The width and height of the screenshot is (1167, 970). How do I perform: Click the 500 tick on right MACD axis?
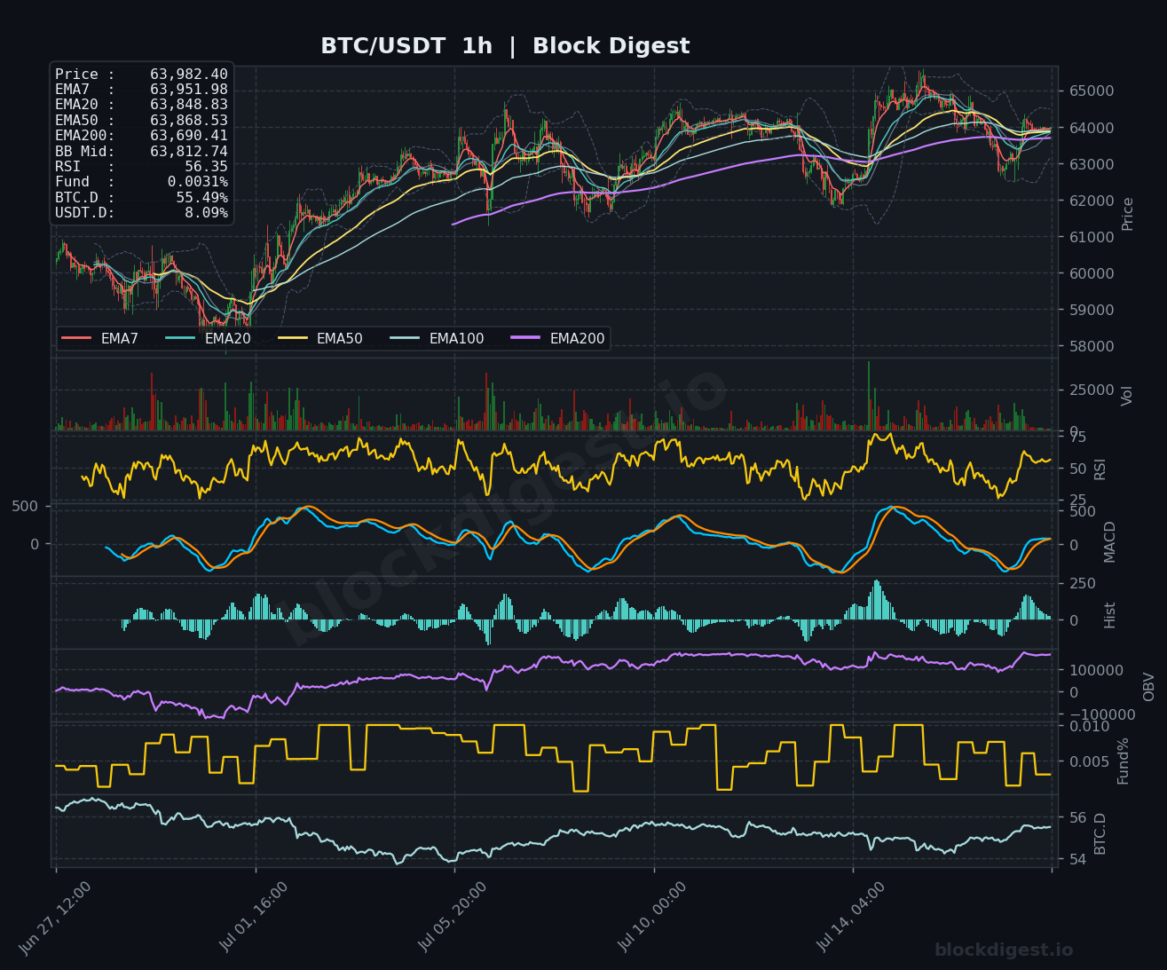click(1082, 512)
